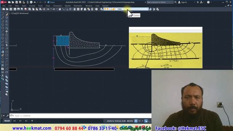Select the Zoom Window tool
The width and height of the screenshot is (233, 131).
(67, 9)
